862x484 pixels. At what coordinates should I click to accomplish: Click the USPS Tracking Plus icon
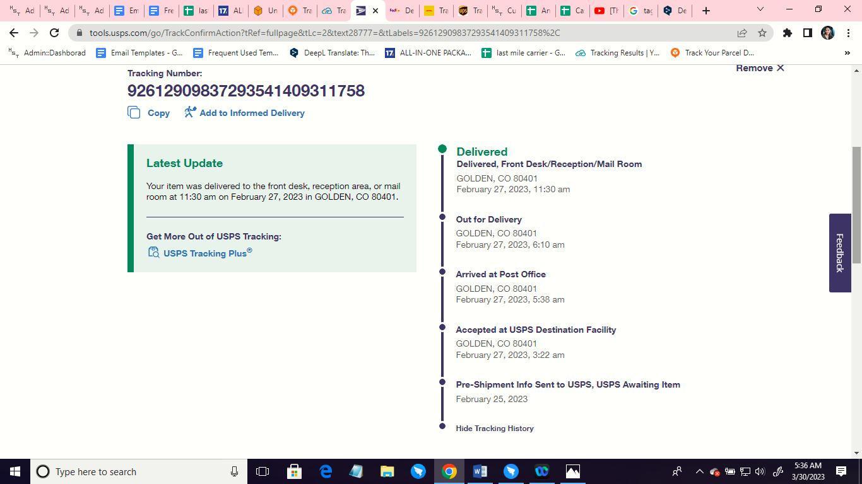pyautogui.click(x=153, y=253)
